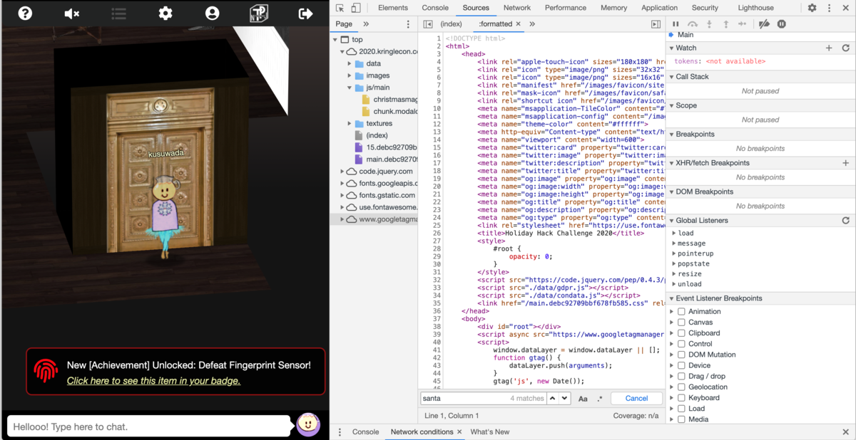Expand code.jquery.com domain
The image size is (856, 440).
pos(342,172)
